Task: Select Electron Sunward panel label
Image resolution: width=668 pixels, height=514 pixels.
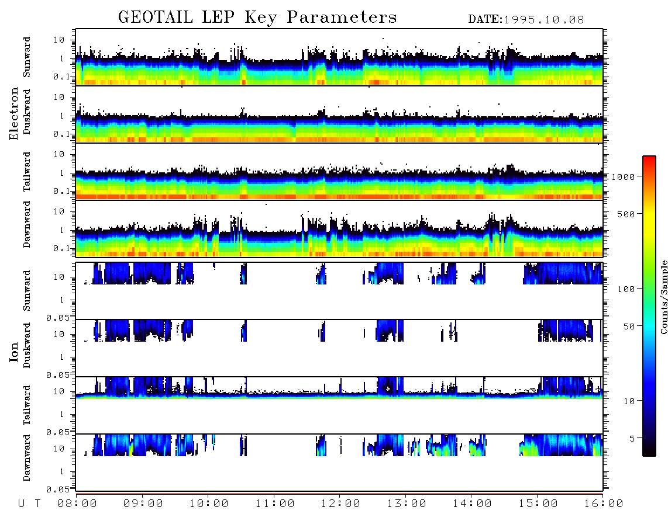Action: [x=27, y=57]
